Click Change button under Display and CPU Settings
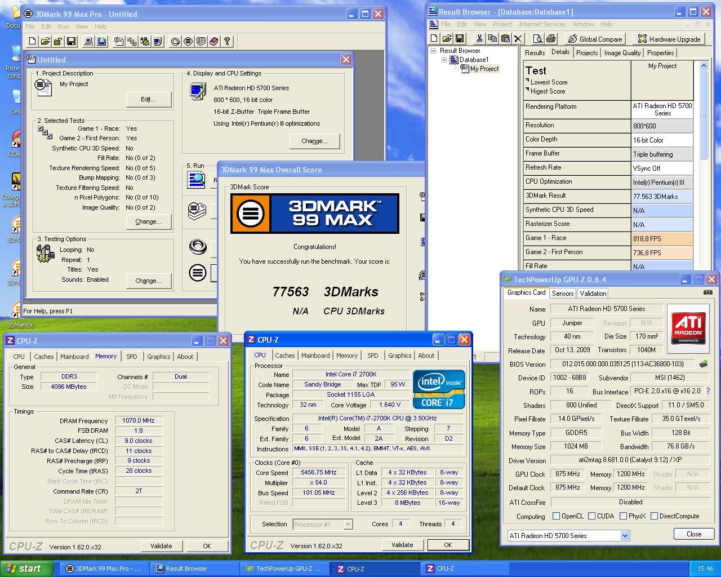This screenshot has width=721, height=577. pyautogui.click(x=315, y=141)
